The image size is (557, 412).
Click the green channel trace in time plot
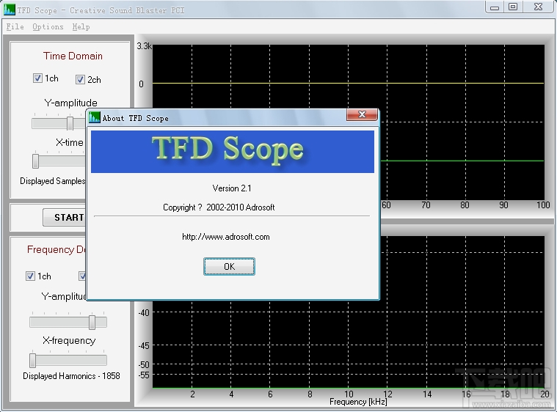(462, 161)
